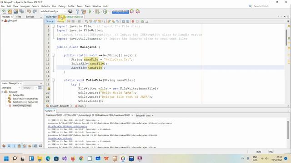The image size is (291, 163).
Task: Open Visual Studio from the taskbar
Action: [x=65, y=158]
